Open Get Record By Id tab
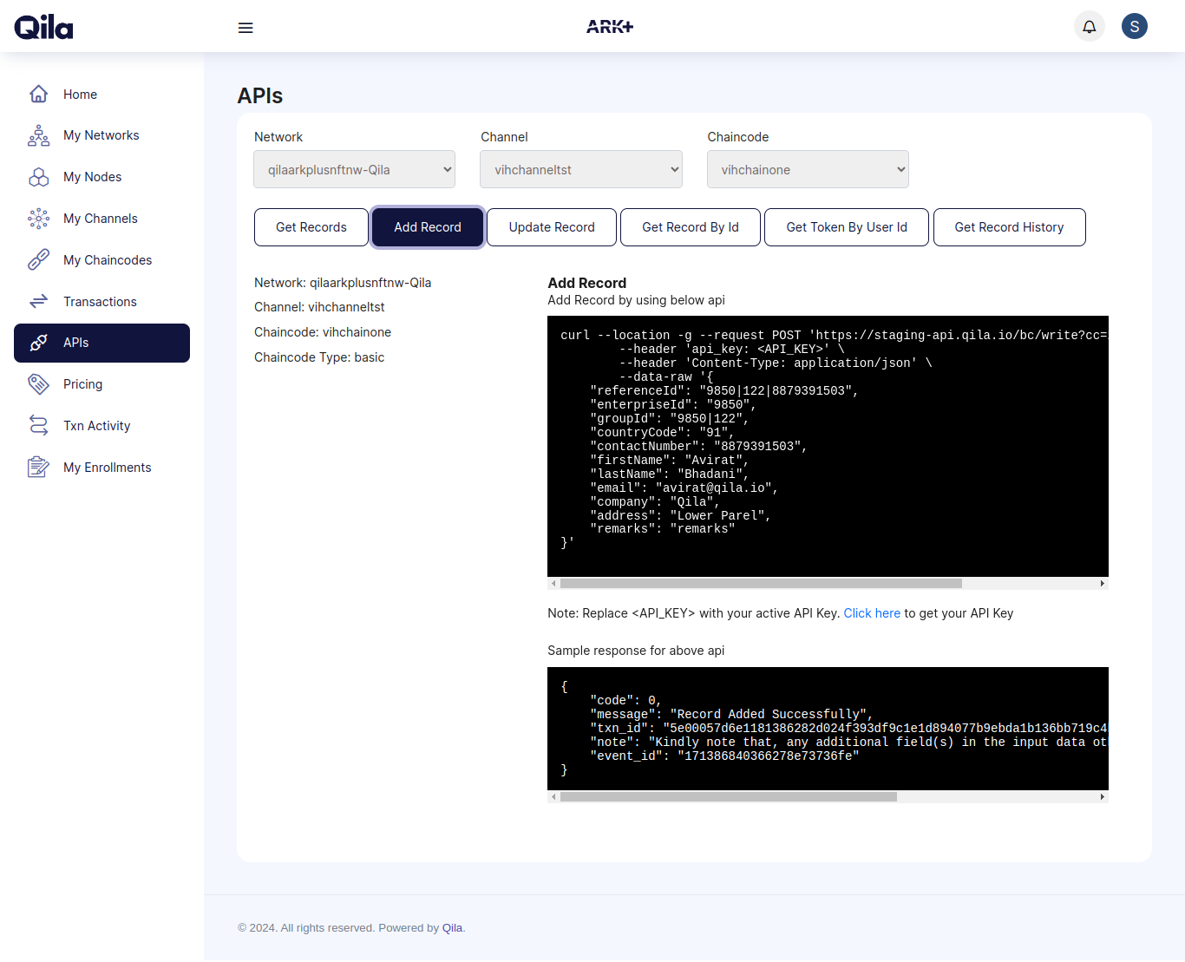1185x962 pixels. point(691,227)
